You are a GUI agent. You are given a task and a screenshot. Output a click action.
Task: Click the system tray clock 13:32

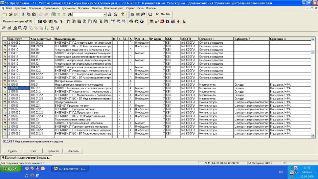pos(307,167)
